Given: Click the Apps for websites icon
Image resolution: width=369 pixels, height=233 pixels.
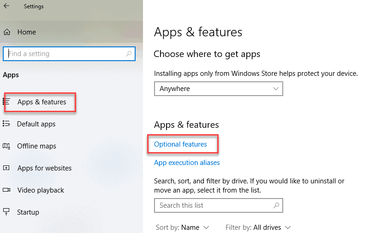Looking at the screenshot, I should [6, 168].
